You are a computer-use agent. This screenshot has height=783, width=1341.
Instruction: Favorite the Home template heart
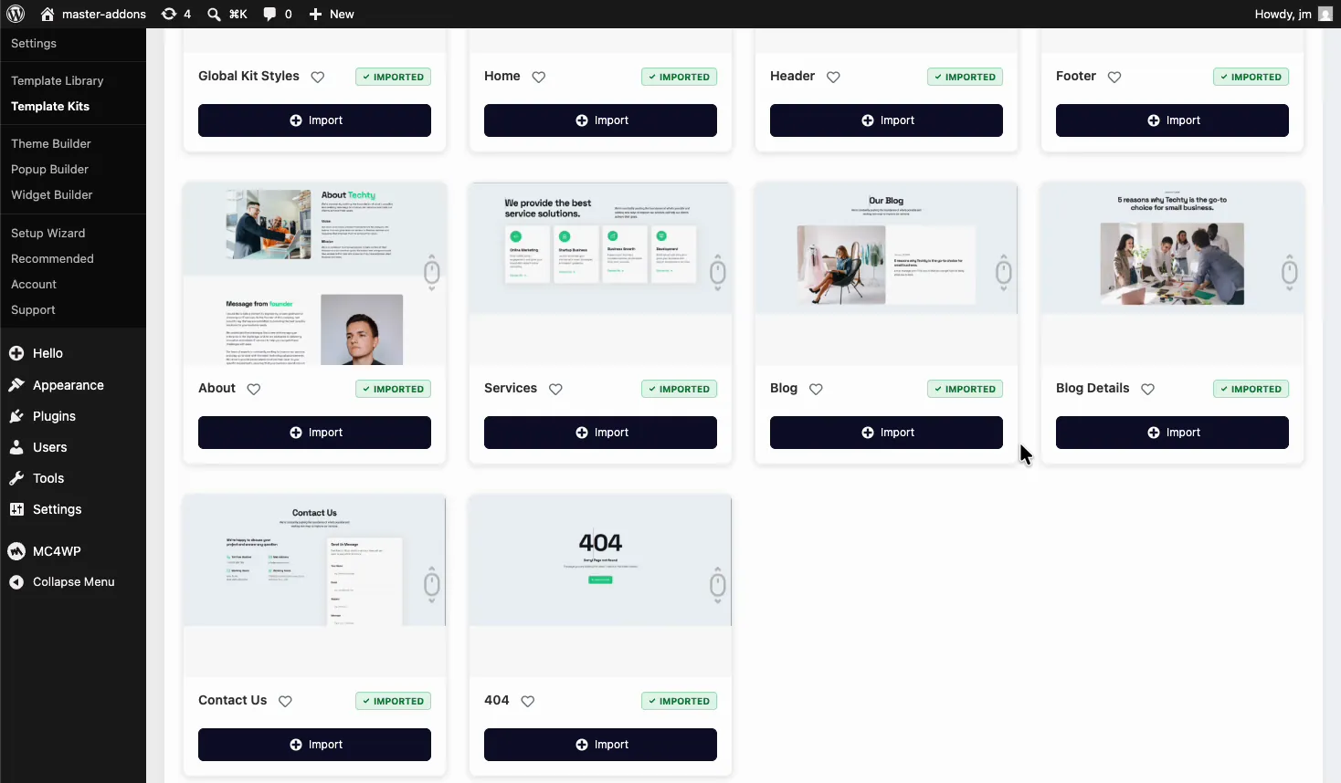tap(539, 78)
